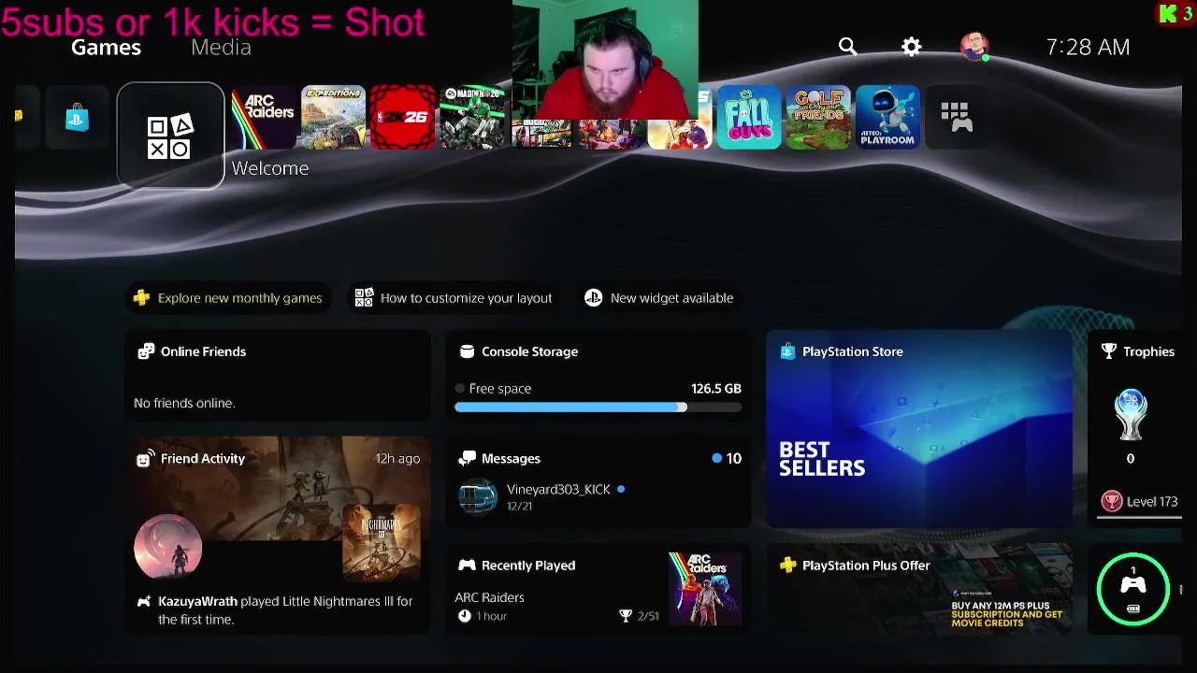Click the ARC Raiders 1 hour playtime

point(483,616)
